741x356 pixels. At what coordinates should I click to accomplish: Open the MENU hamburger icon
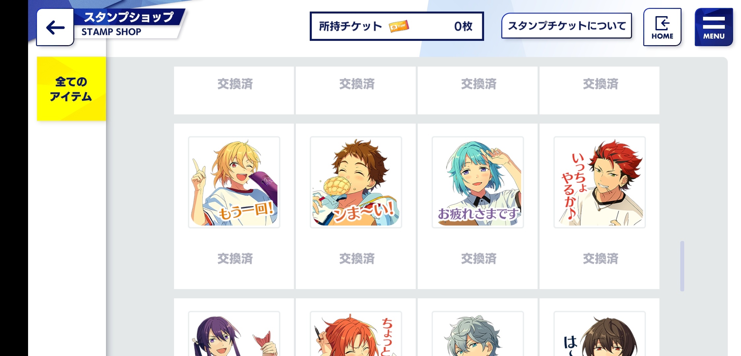(714, 27)
